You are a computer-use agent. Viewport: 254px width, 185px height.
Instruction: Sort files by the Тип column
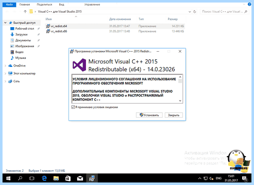point(141,19)
